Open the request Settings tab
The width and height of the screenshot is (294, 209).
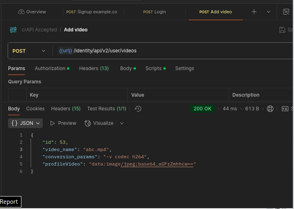[x=184, y=68]
